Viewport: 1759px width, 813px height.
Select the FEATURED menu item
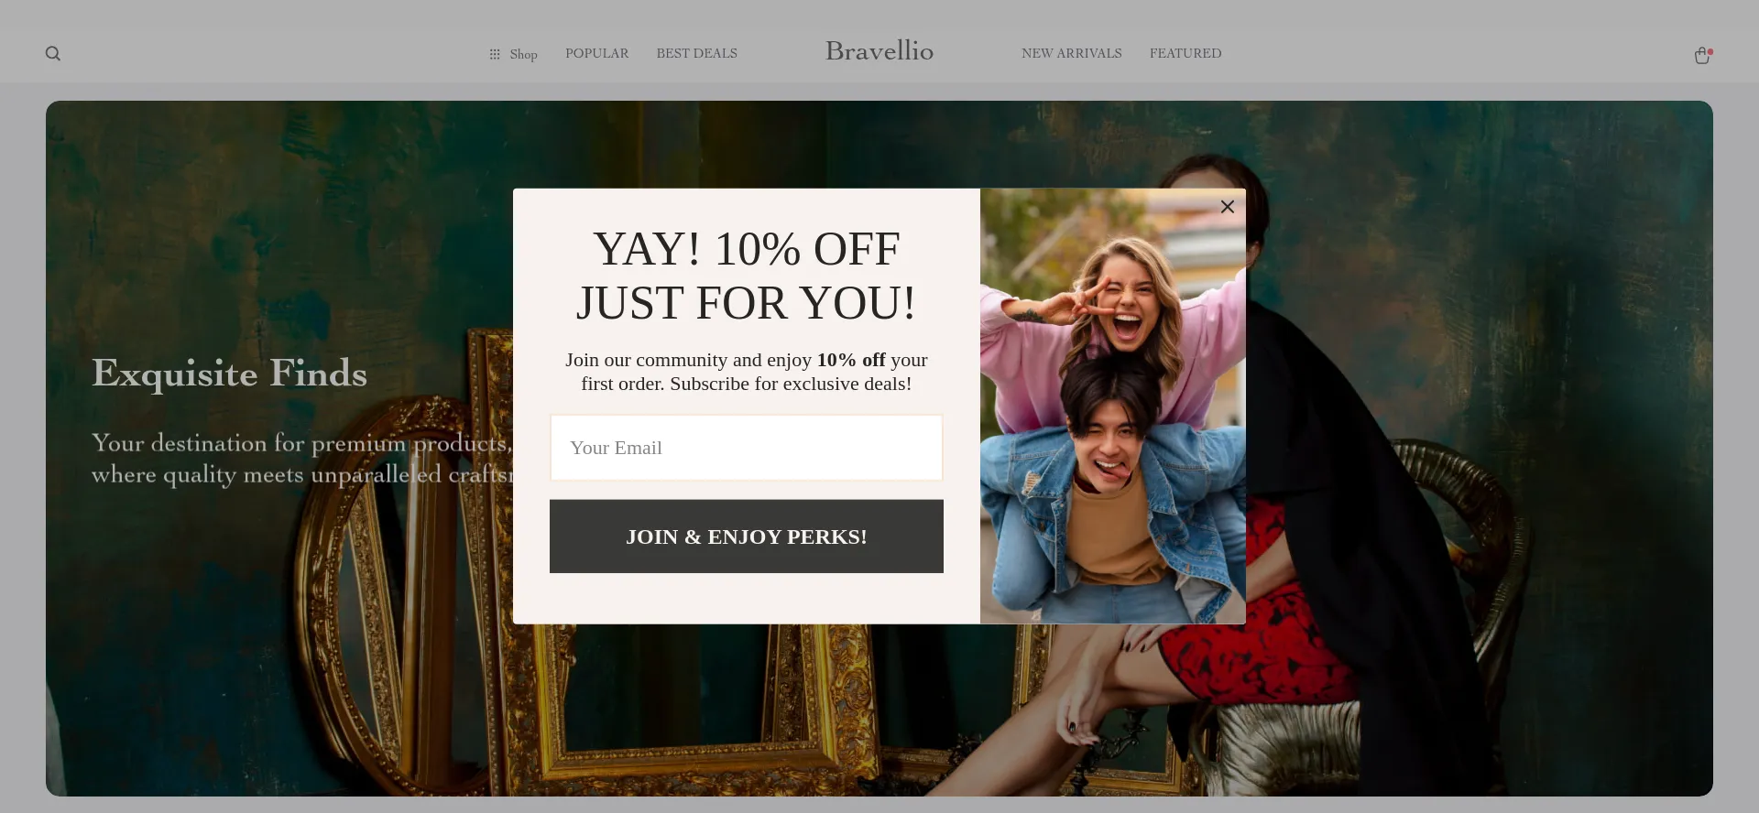[1185, 53]
